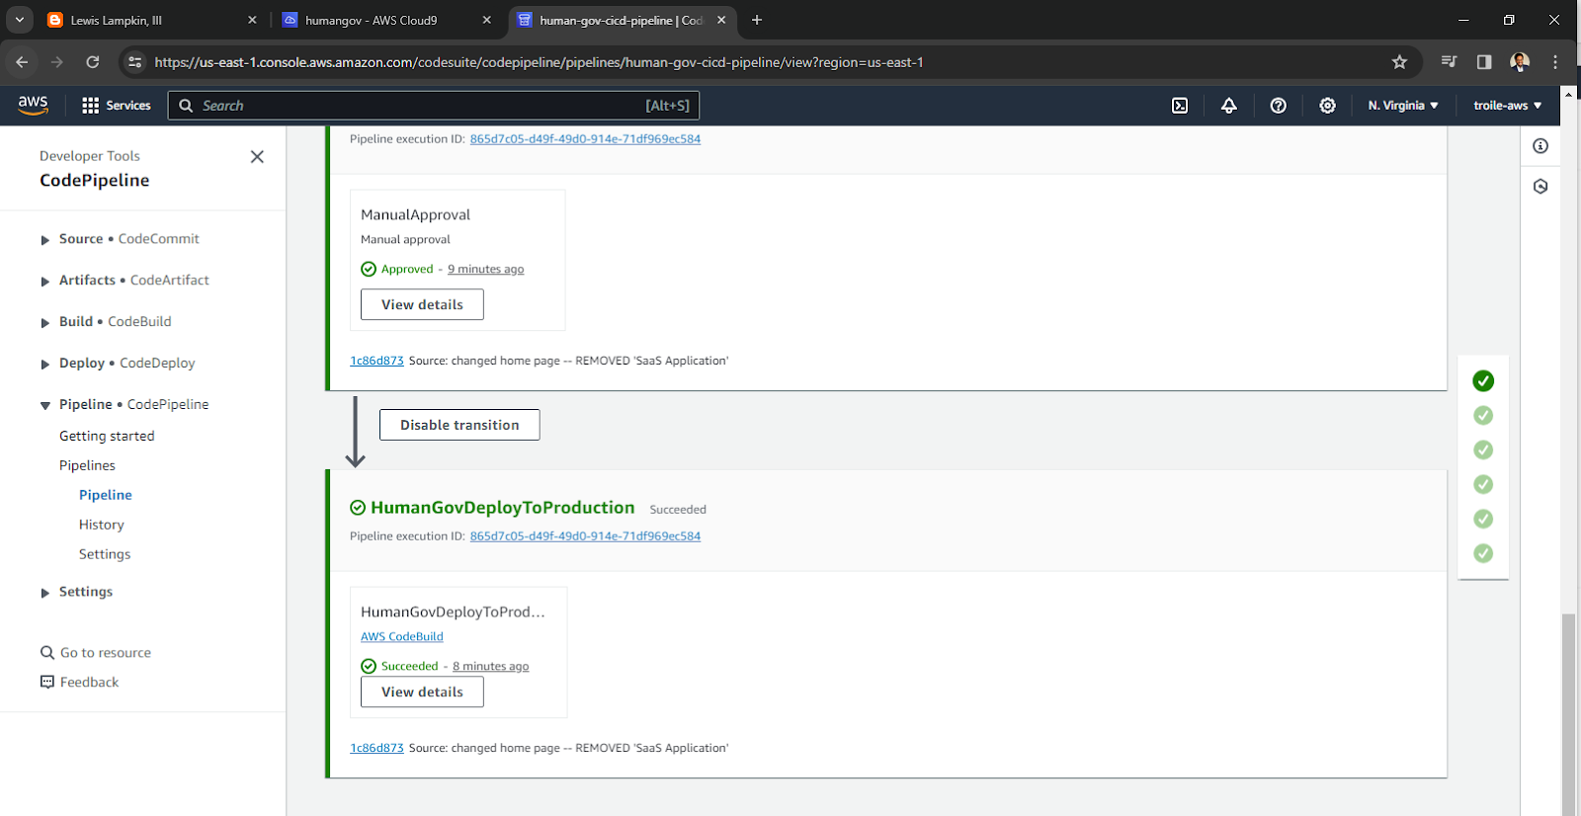Image resolution: width=1581 pixels, height=816 pixels.
Task: Open the settings gear in AWS header
Action: coord(1327,105)
